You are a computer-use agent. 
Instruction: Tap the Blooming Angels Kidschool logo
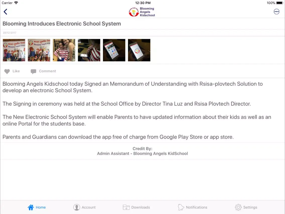[x=142, y=12]
